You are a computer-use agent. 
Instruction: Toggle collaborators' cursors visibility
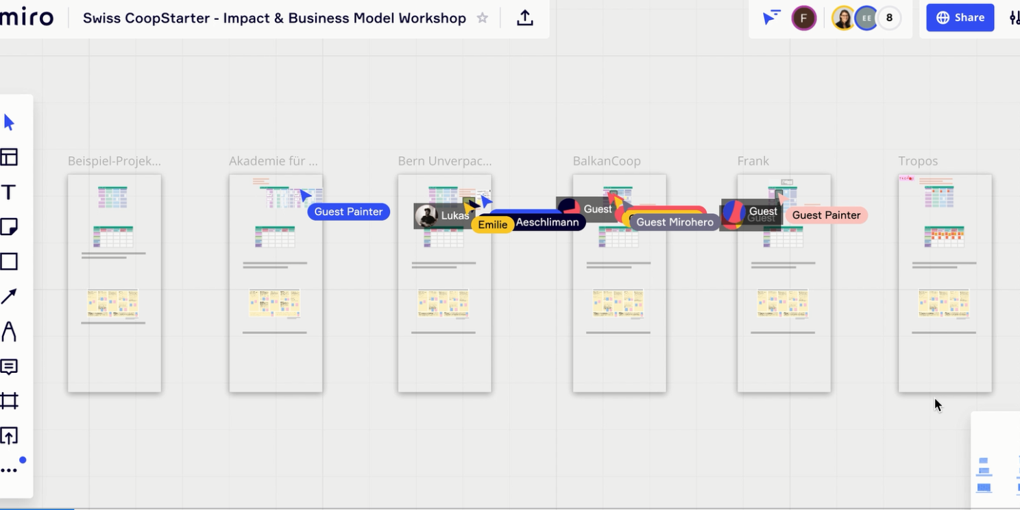pyautogui.click(x=772, y=18)
